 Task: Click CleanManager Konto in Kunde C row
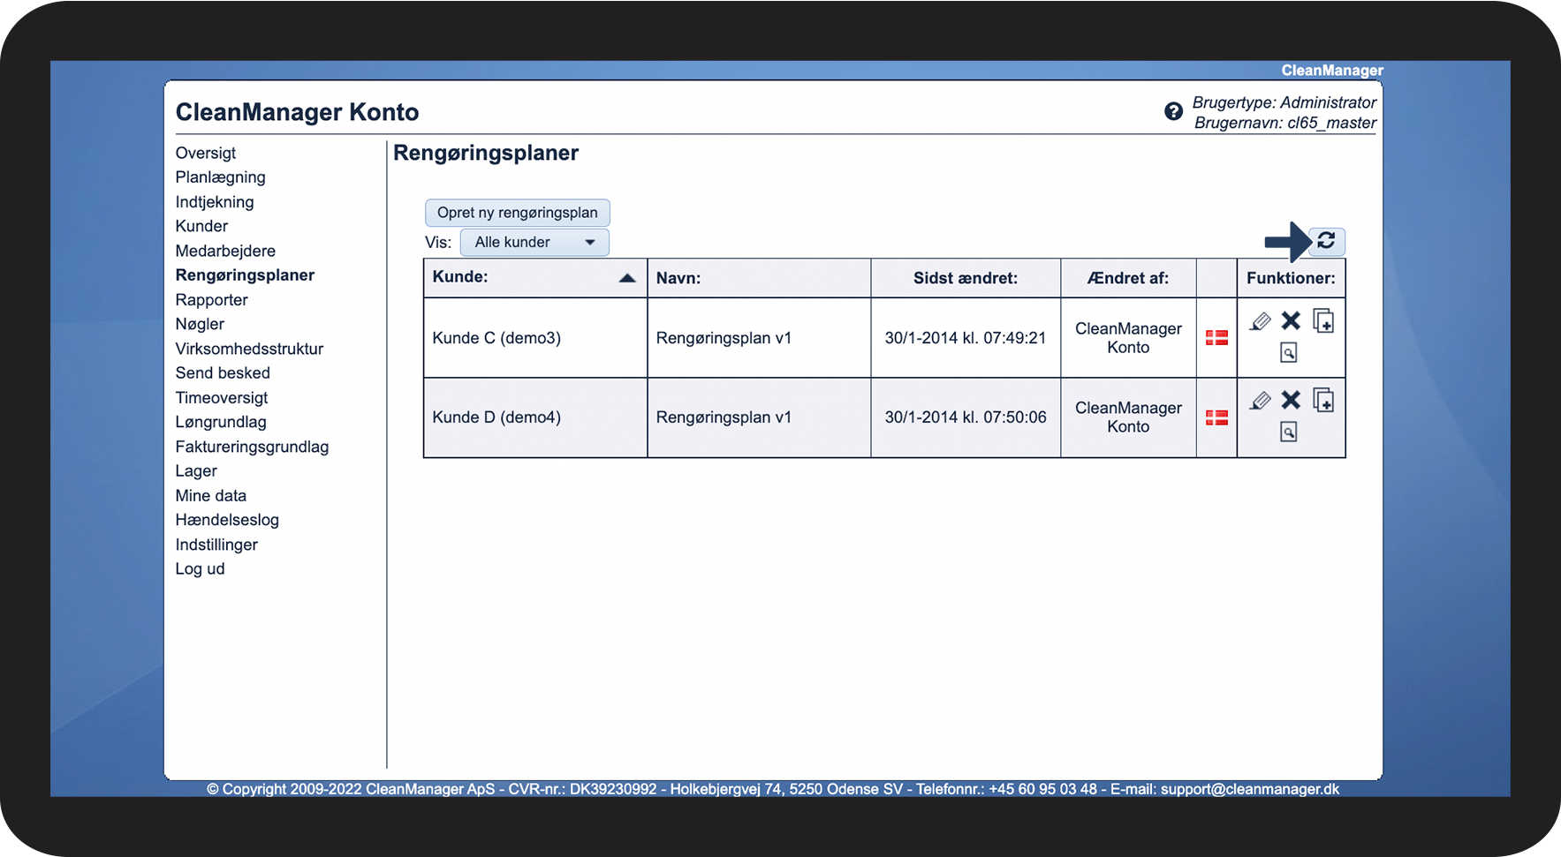(1128, 338)
